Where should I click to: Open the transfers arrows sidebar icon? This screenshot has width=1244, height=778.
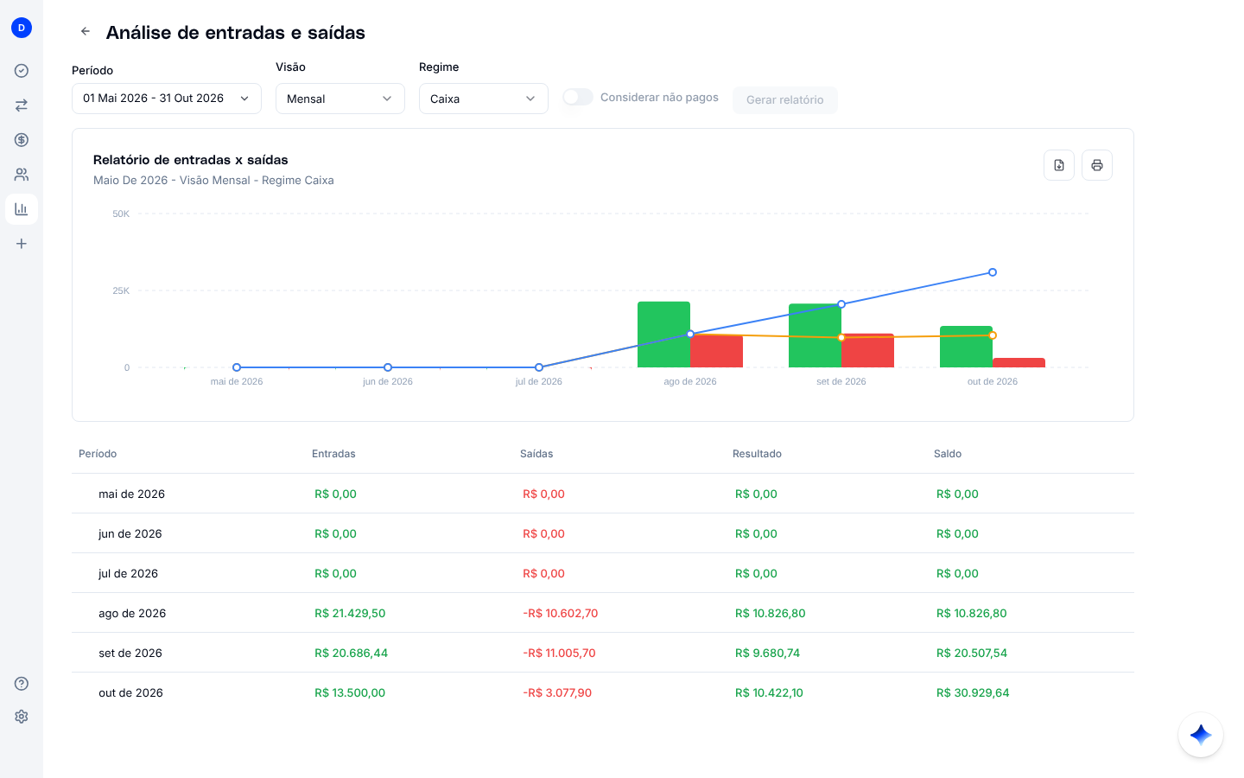click(22, 105)
